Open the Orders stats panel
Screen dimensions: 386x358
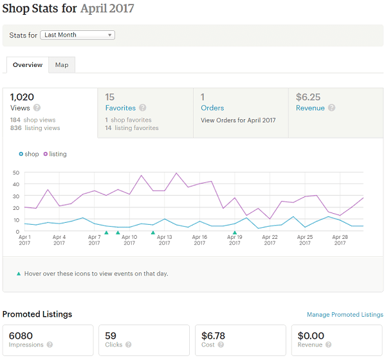coord(241,113)
